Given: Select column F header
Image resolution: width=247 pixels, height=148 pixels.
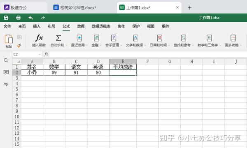Looking at the screenshot, I should click(148, 61).
